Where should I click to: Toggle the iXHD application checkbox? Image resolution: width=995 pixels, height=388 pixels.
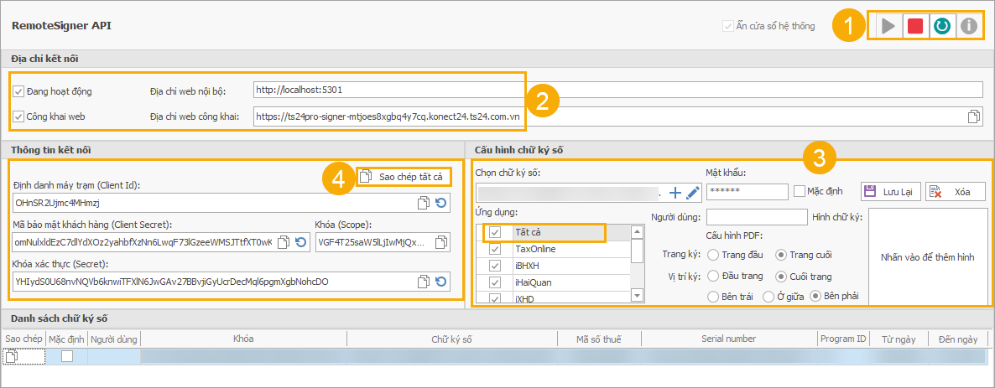click(495, 298)
